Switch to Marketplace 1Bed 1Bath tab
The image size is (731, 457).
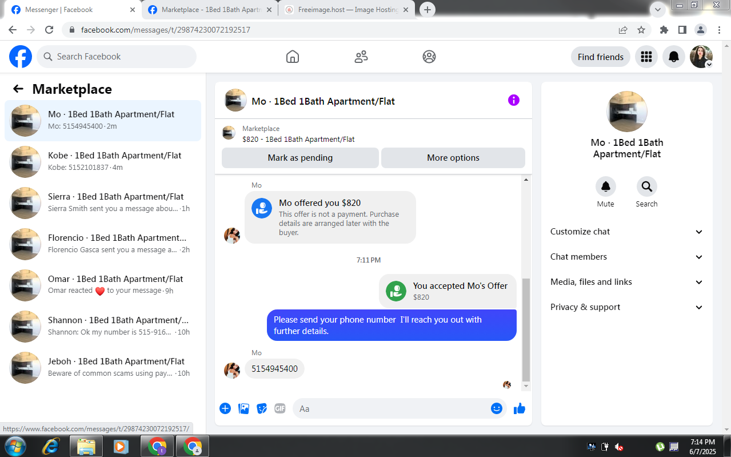pyautogui.click(x=210, y=10)
